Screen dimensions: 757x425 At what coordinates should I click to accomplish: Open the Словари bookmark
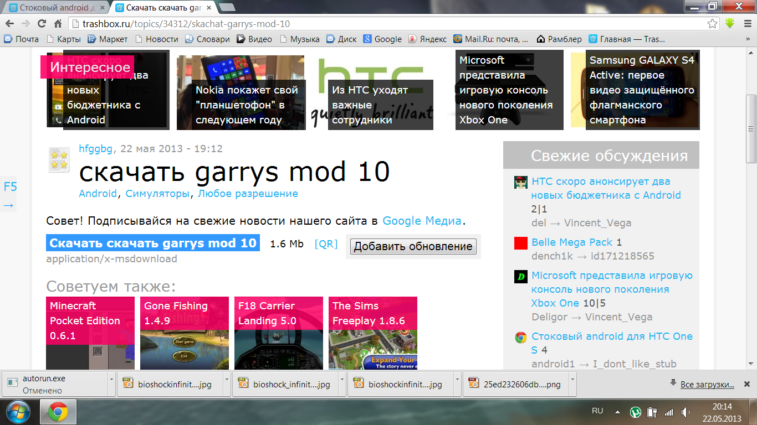click(x=207, y=39)
